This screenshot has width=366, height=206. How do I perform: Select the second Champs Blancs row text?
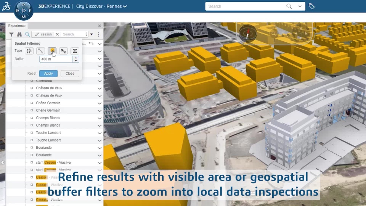[x=48, y=125]
